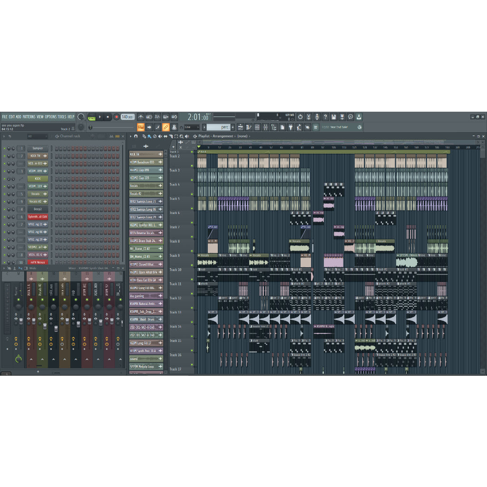The image size is (487, 487).
Task: Open the OPTIONS menu
Action: point(50,117)
